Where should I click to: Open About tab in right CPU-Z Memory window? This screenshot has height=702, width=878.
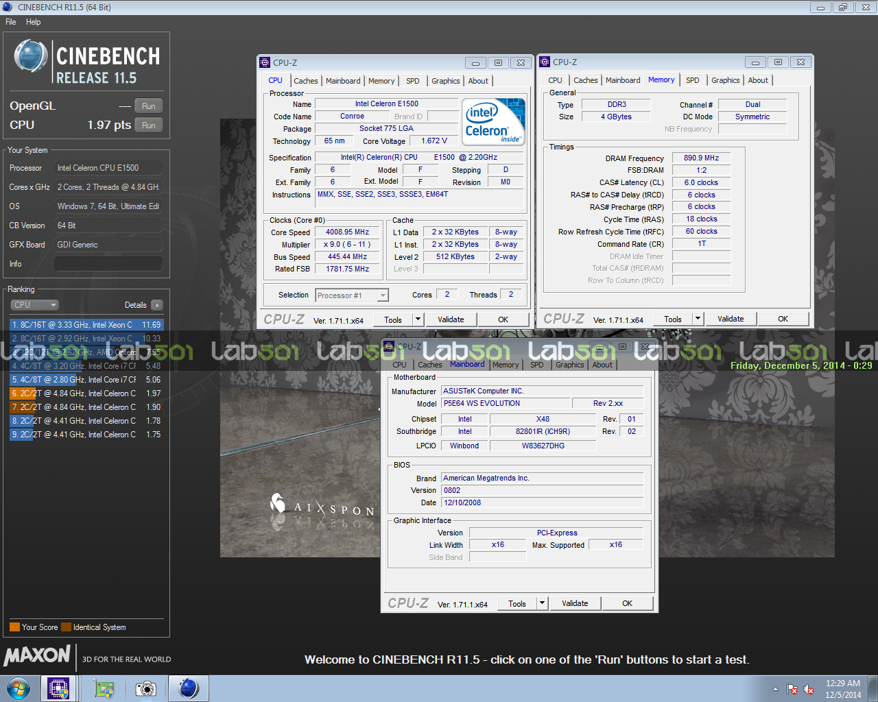[x=758, y=80]
